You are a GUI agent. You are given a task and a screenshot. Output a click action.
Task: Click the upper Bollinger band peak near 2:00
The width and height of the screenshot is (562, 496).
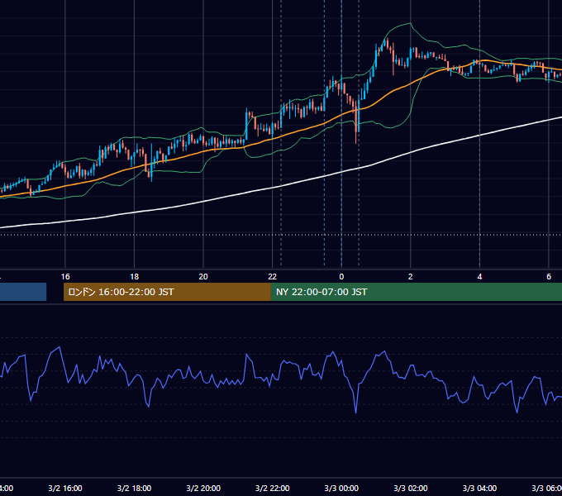click(x=410, y=24)
